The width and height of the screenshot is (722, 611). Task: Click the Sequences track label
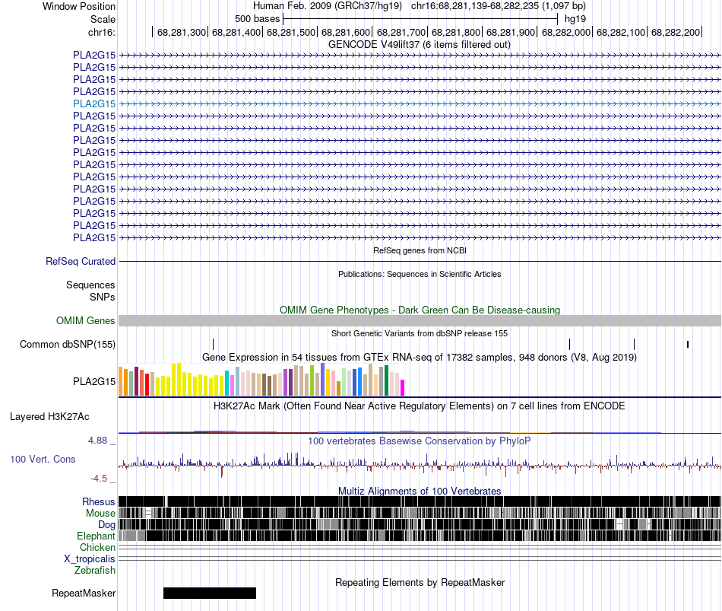pos(90,285)
